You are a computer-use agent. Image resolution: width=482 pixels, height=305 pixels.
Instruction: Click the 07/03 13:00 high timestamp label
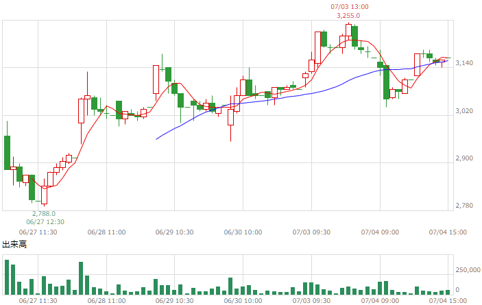pyautogui.click(x=350, y=7)
